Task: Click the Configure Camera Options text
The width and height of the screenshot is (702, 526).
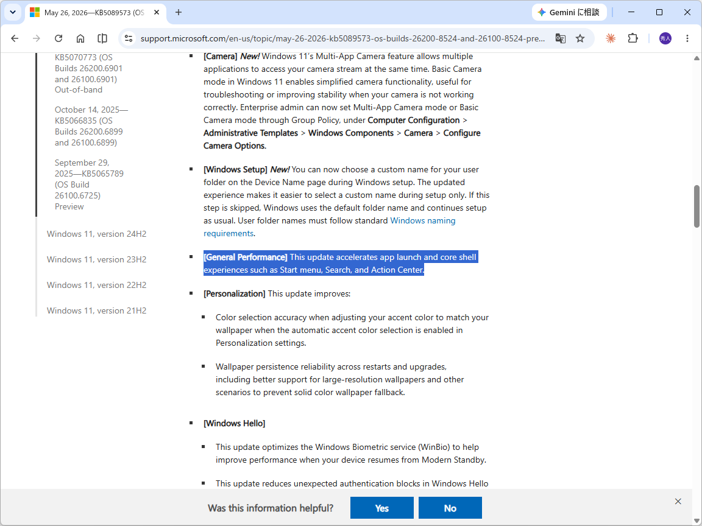Action: click(342, 139)
